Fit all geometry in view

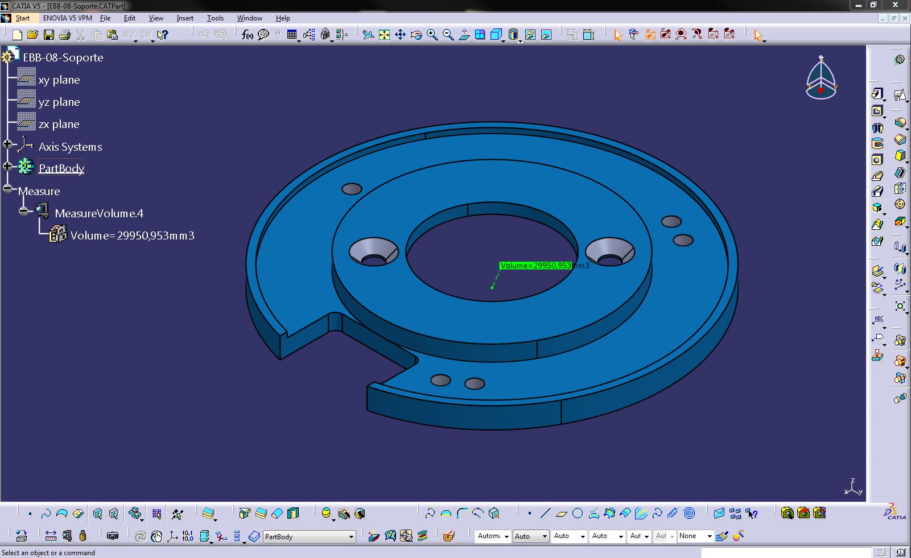[x=385, y=35]
